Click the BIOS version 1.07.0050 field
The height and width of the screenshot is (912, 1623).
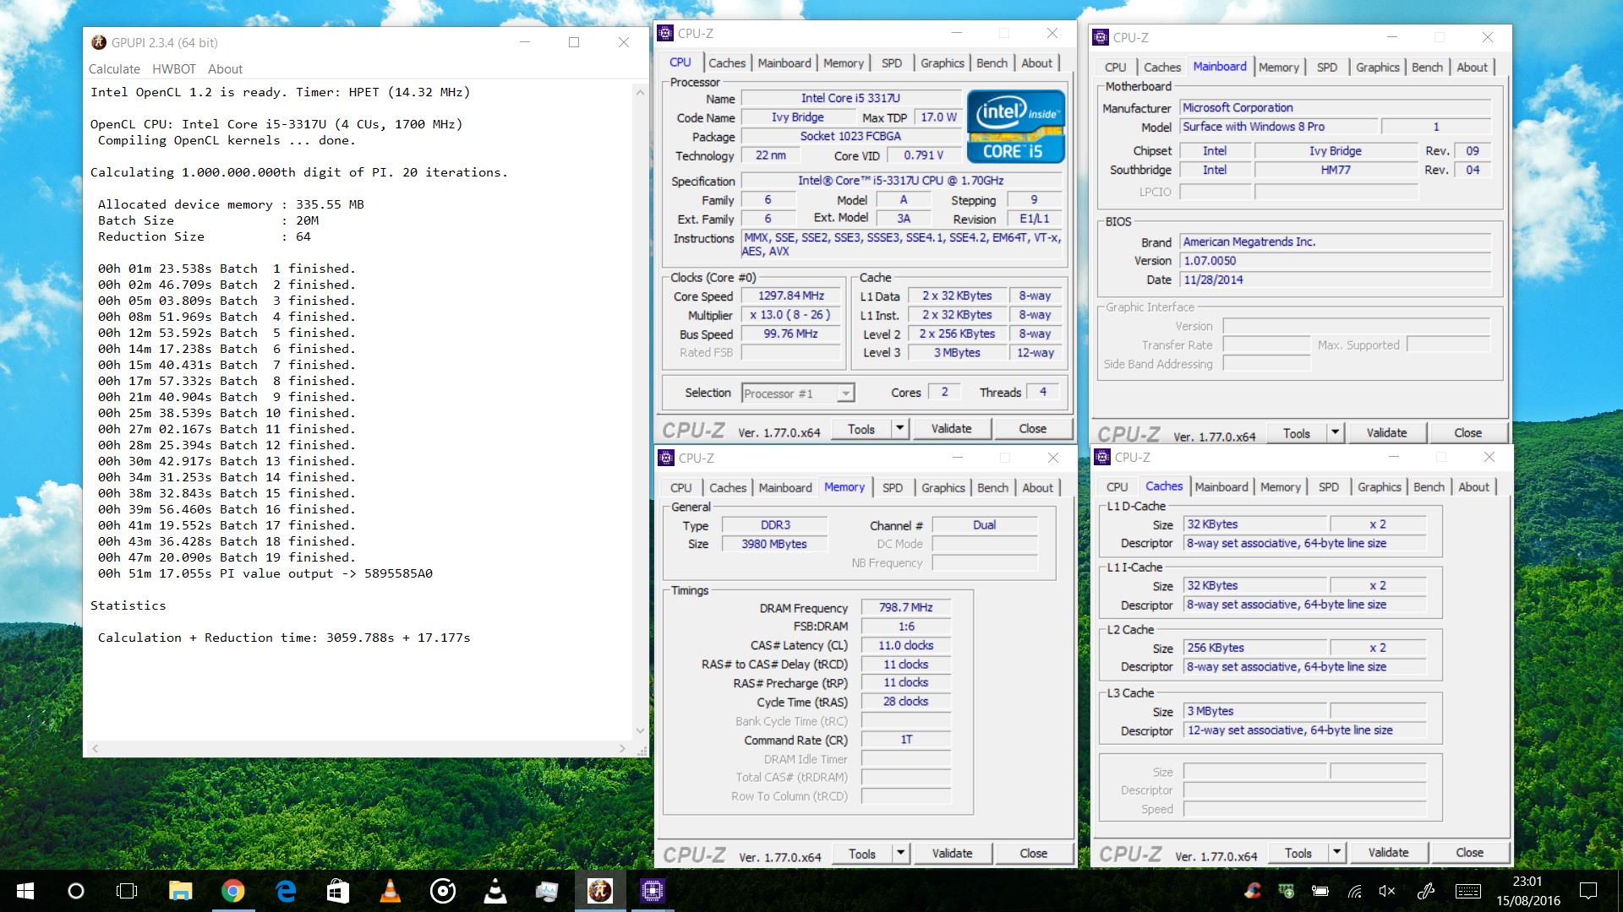(1336, 260)
